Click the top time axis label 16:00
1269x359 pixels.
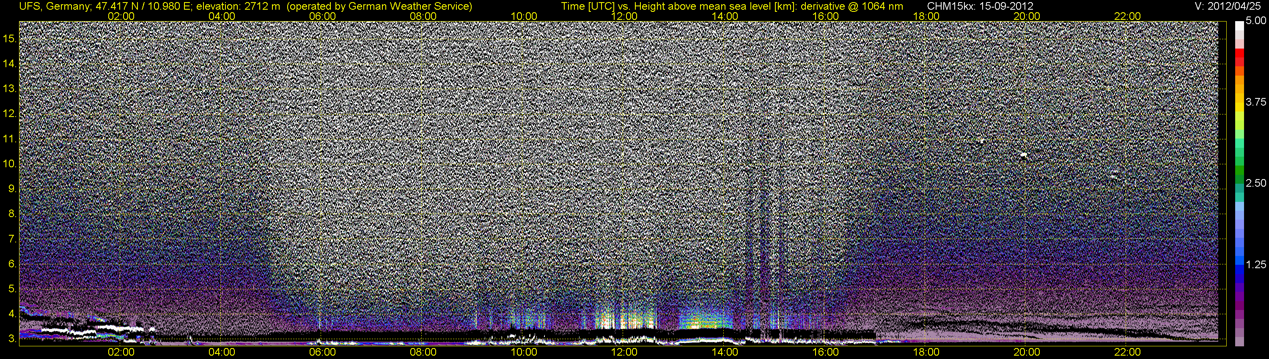tap(825, 16)
